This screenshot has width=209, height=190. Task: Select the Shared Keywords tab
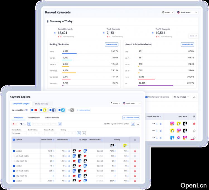click(x=34, y=118)
